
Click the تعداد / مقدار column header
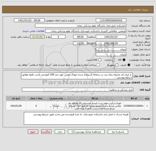tap(36, 98)
